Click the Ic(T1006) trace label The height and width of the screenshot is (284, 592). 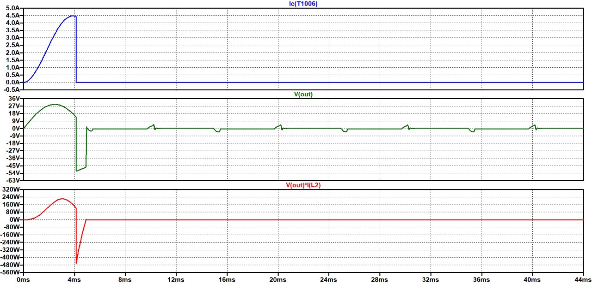click(303, 4)
